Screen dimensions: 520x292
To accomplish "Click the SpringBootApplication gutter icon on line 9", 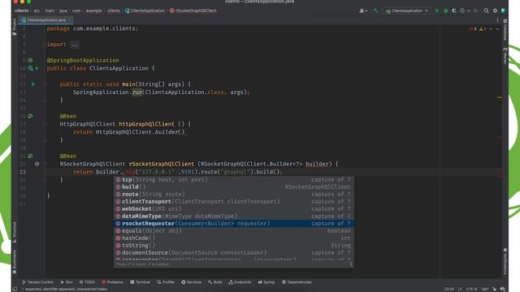I will tap(30, 60).
